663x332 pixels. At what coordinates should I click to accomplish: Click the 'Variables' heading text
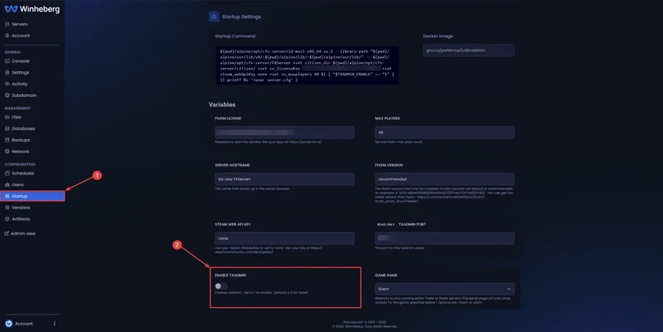(x=222, y=104)
